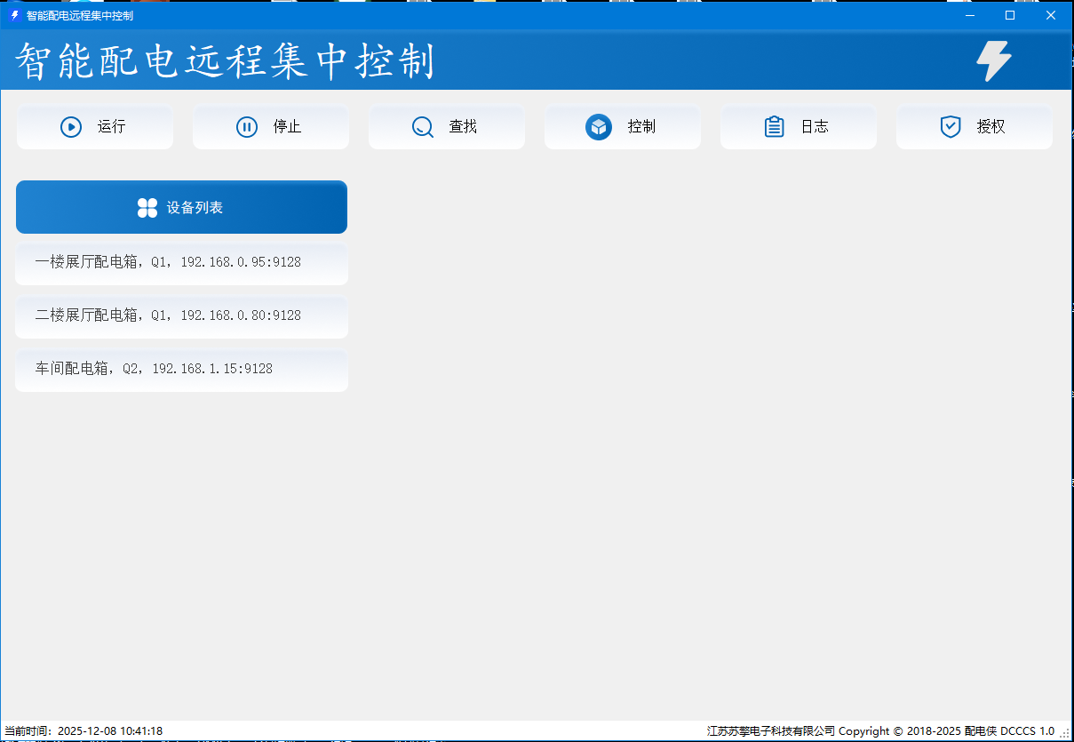Click the shield icon for 授权
Viewport: 1074px width, 742px height.
coord(951,127)
